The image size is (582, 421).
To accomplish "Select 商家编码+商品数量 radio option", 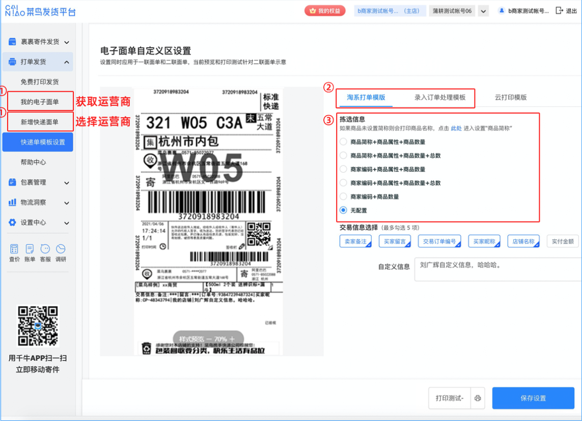I will 343,197.
